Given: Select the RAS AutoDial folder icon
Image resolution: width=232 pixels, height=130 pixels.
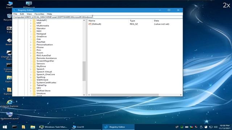Looking at the screenshot, I should (x=34, y=55).
